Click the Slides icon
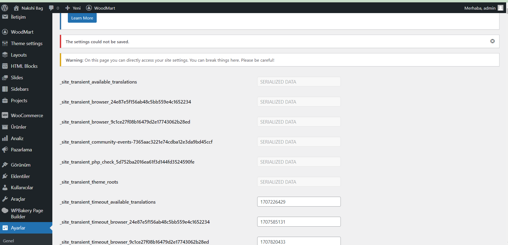 pyautogui.click(x=5, y=78)
